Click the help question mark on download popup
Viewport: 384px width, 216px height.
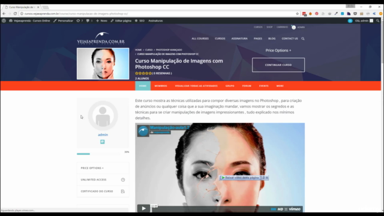263,178
